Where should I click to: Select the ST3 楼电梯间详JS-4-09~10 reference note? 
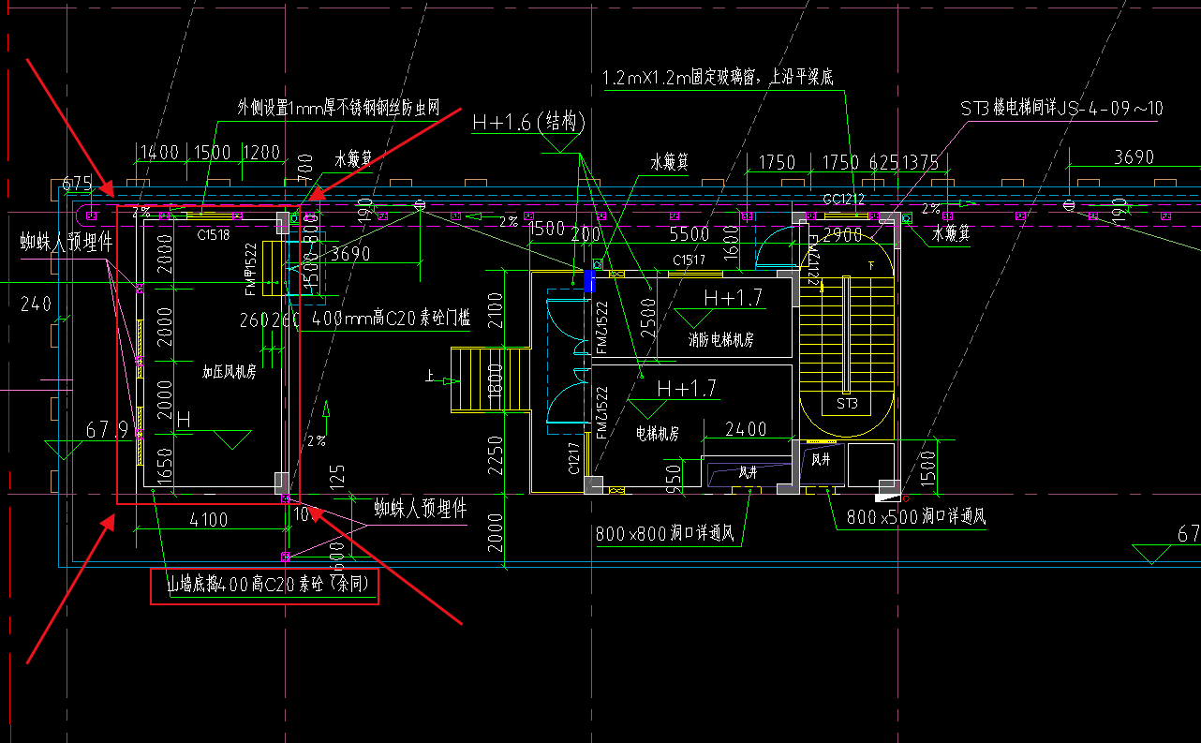coord(1061,109)
